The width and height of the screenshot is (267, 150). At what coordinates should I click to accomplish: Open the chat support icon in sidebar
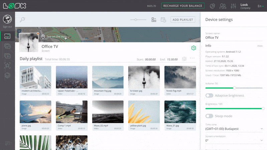(x=8, y=143)
